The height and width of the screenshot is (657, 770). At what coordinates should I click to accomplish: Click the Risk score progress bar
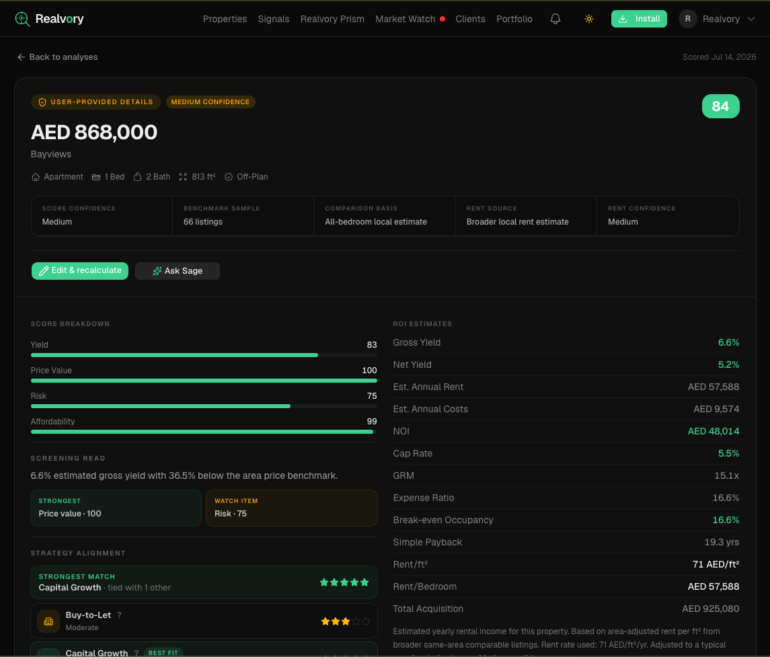click(x=204, y=406)
